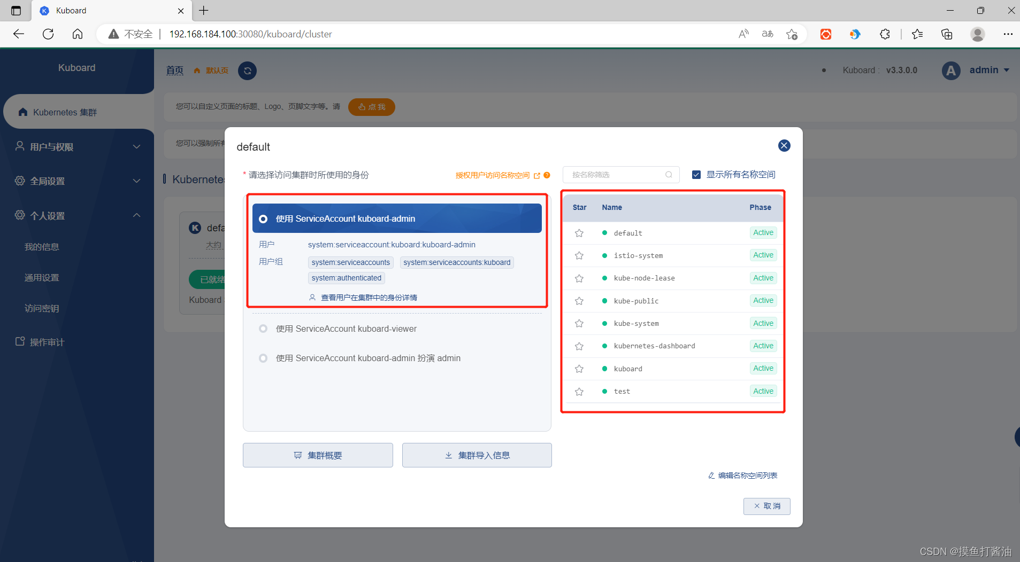Click the translate icon in address bar

(768, 34)
